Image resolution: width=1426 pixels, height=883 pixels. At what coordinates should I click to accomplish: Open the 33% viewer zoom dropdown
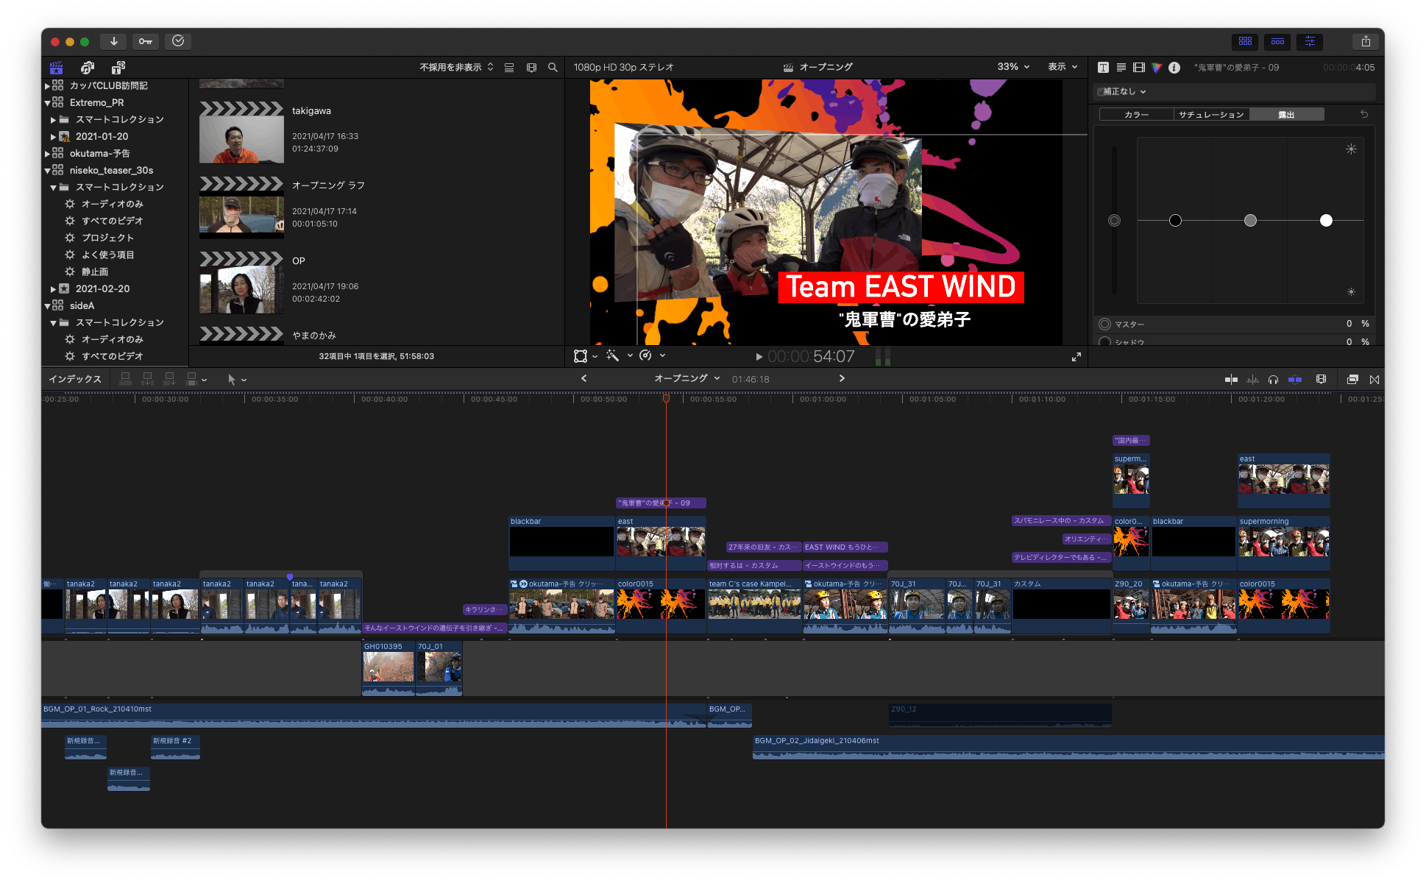coord(1013,67)
